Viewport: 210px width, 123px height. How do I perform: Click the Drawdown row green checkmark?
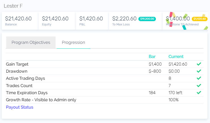[199, 71]
